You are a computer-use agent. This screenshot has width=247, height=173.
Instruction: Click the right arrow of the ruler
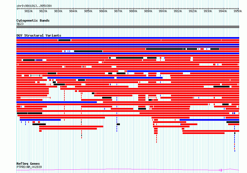tap(238, 9)
